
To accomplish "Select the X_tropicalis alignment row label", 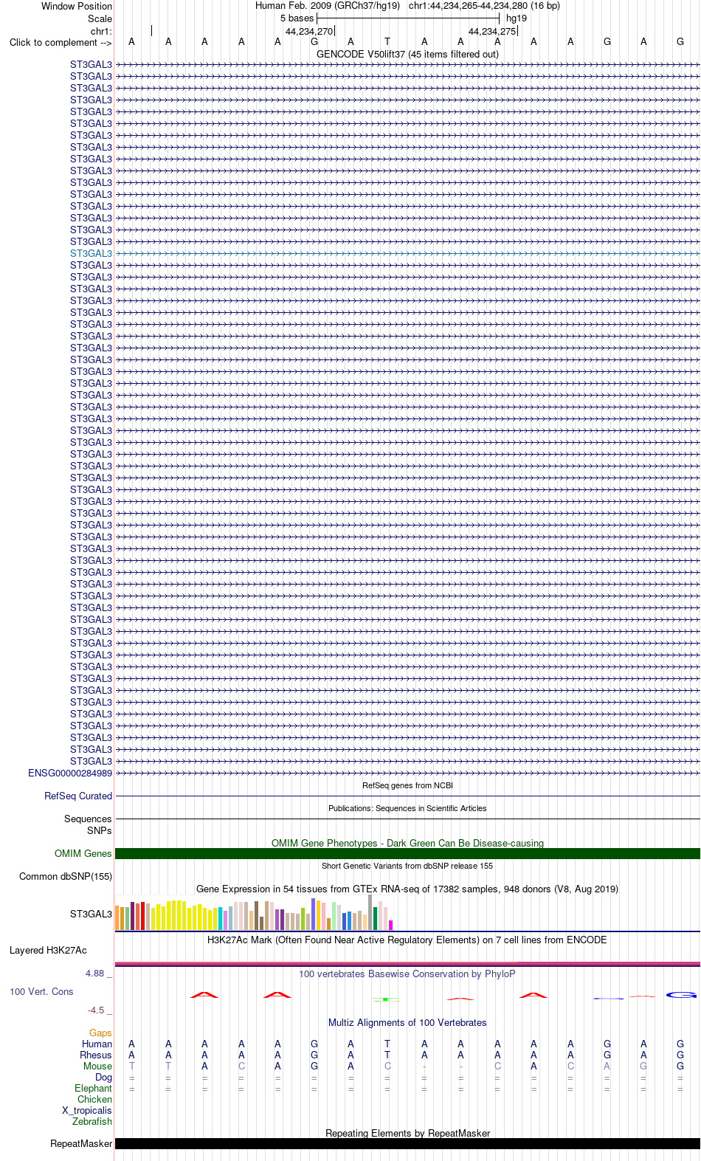I will point(87,1110).
